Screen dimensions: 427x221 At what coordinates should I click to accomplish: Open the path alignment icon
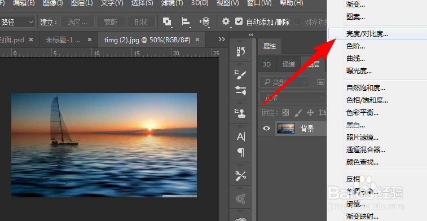186,22
